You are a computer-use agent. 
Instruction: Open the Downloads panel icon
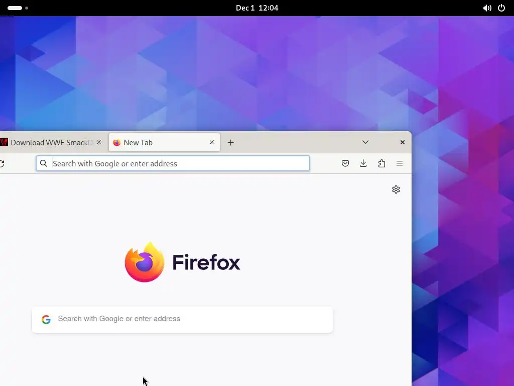click(363, 163)
